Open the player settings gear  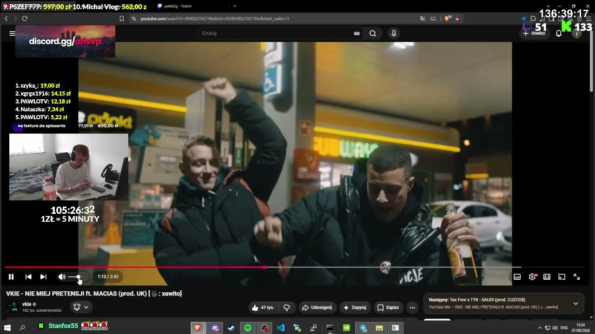coord(532,277)
